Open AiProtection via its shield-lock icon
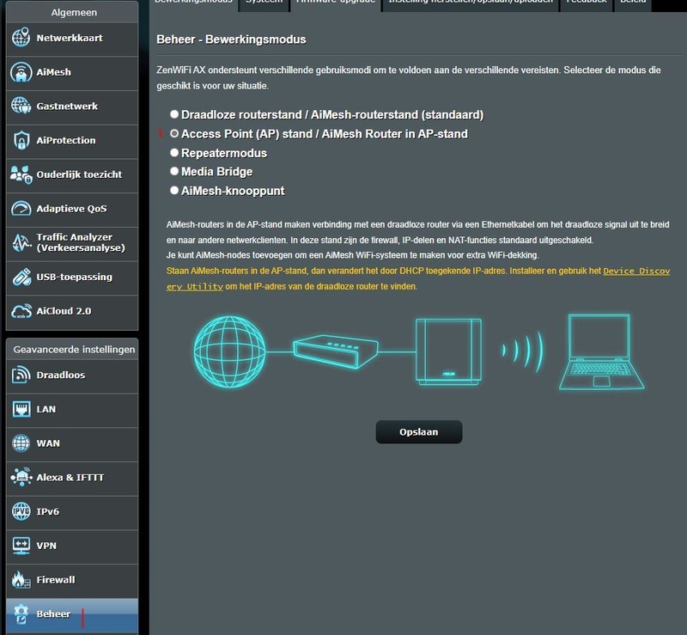Image resolution: width=687 pixels, height=635 pixels. pyautogui.click(x=21, y=140)
